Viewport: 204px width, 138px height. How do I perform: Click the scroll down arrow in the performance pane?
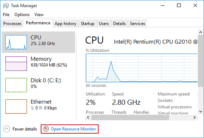click(x=201, y=112)
